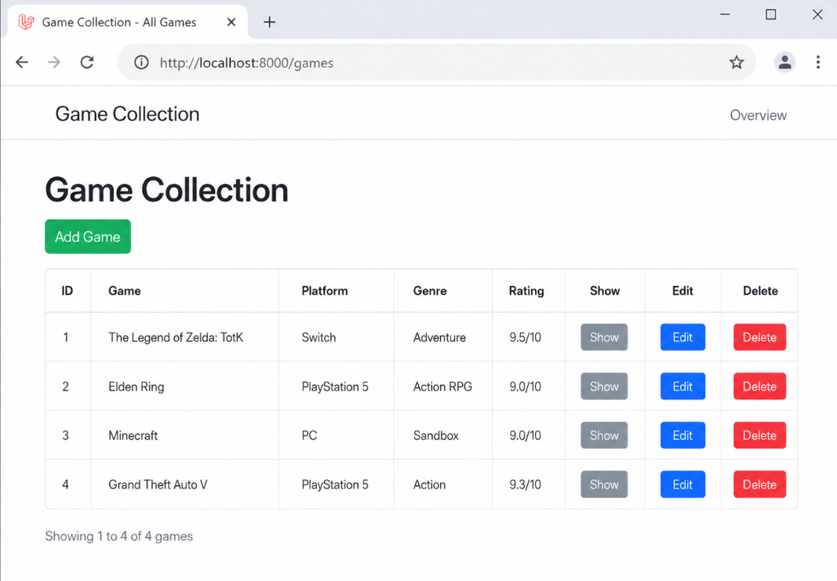The width and height of the screenshot is (837, 581).
Task: Show details for The Legend of Zelda: TotK
Action: point(604,337)
